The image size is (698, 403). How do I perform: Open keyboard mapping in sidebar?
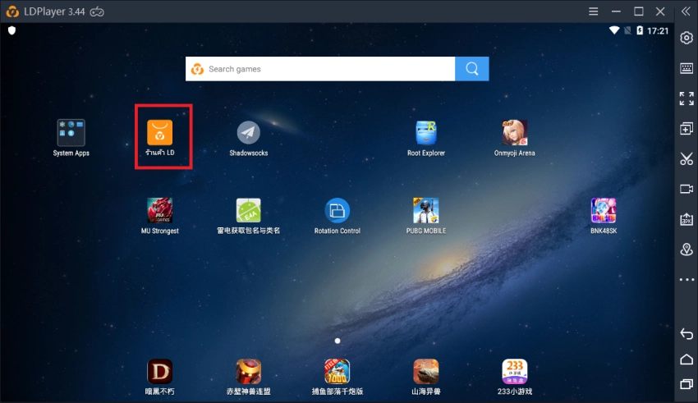tap(687, 68)
